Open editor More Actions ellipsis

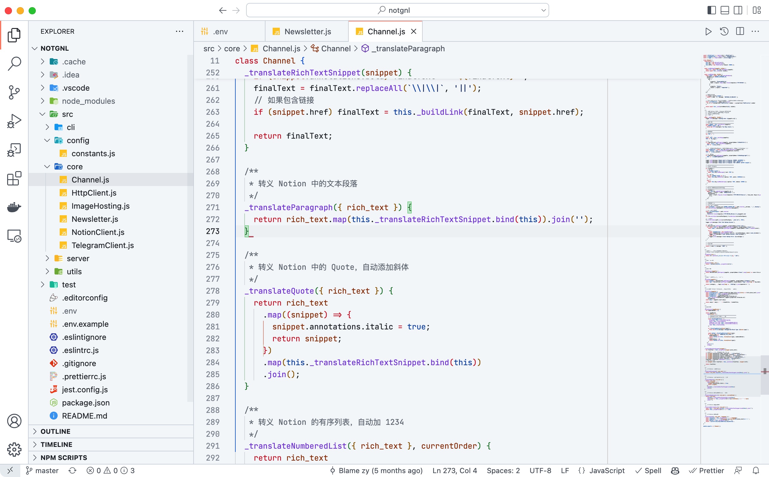point(756,32)
